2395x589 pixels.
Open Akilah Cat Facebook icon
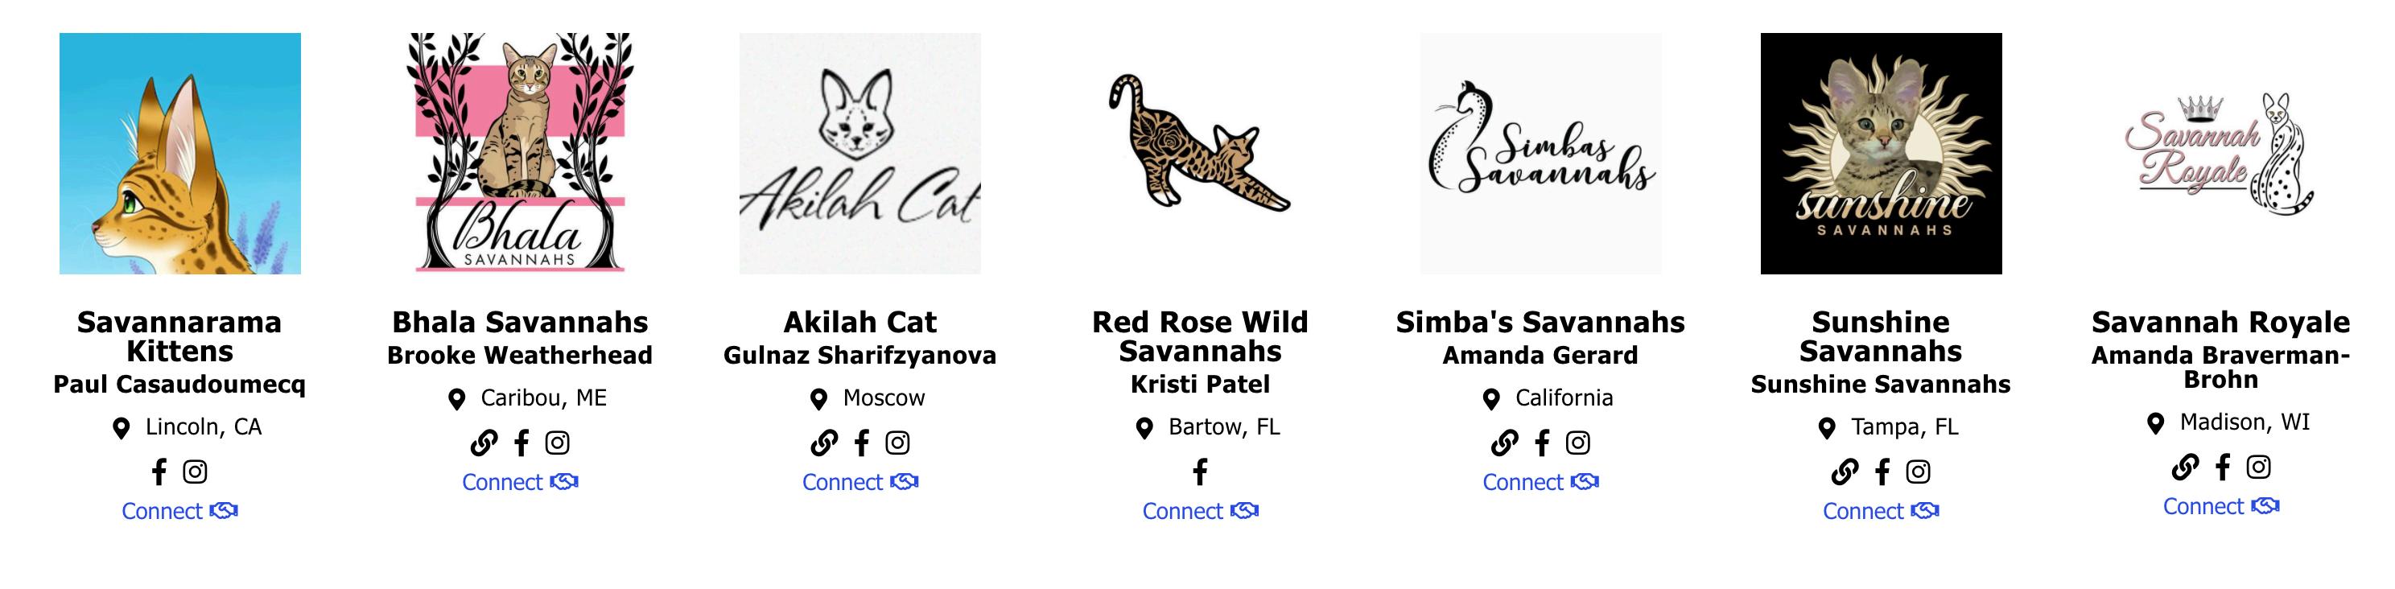(862, 443)
